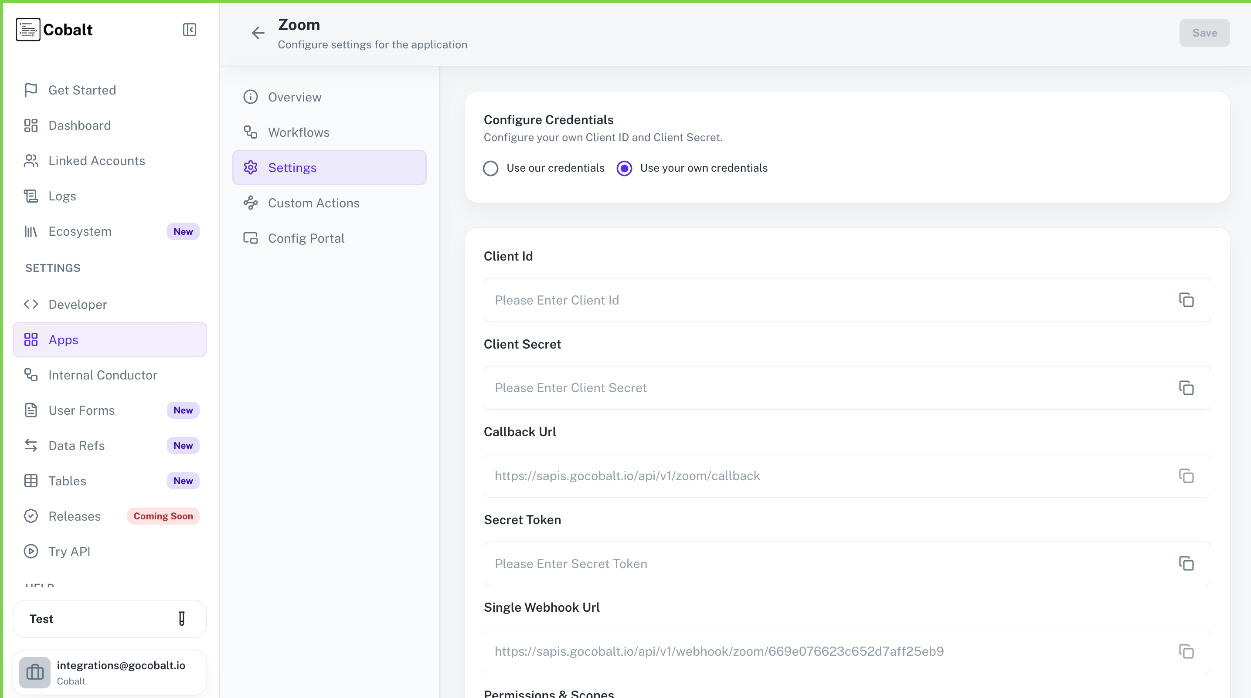Collapse the sidebar panel
This screenshot has height=698, width=1251.
coord(190,30)
